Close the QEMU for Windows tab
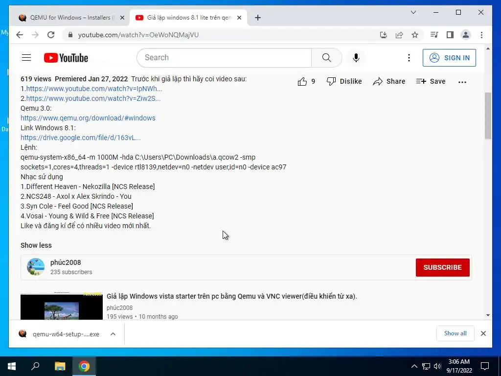 tap(122, 18)
